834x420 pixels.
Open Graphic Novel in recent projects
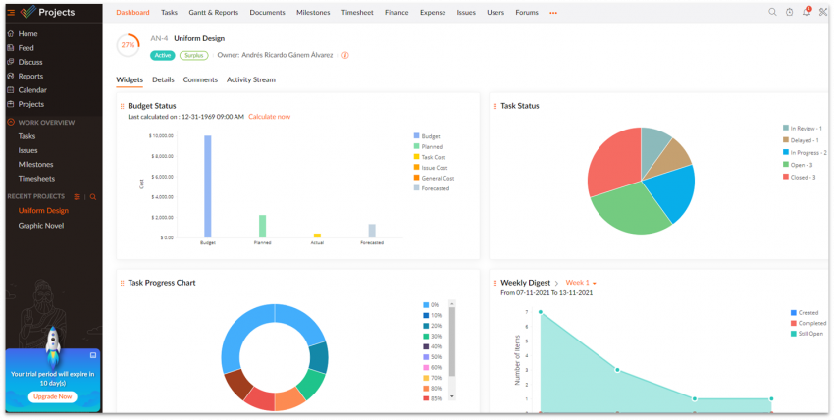pos(42,226)
